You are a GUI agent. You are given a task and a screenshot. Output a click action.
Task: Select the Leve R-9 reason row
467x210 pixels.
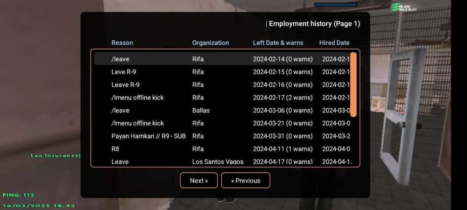click(124, 72)
